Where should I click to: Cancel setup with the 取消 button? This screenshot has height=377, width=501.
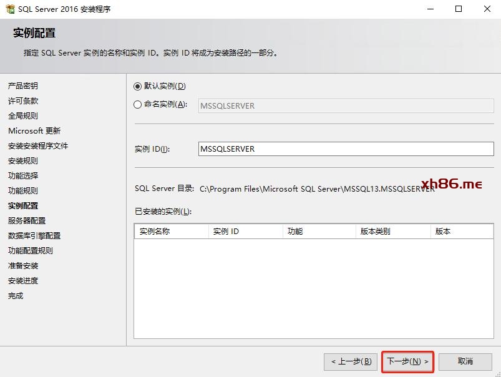coord(465,361)
